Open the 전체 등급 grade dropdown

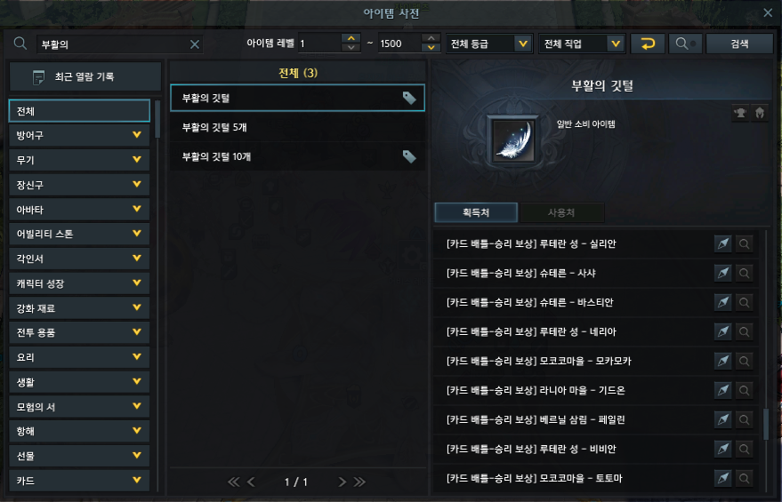point(489,44)
